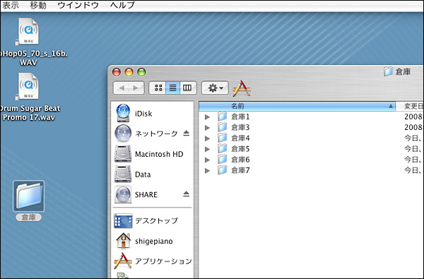
Task: Expand the 倉庫6 folder disclosure triangle
Action: coord(207,160)
